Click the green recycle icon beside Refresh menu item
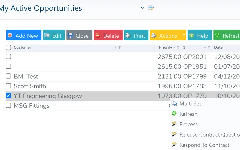240x150 pixels. click(174, 113)
